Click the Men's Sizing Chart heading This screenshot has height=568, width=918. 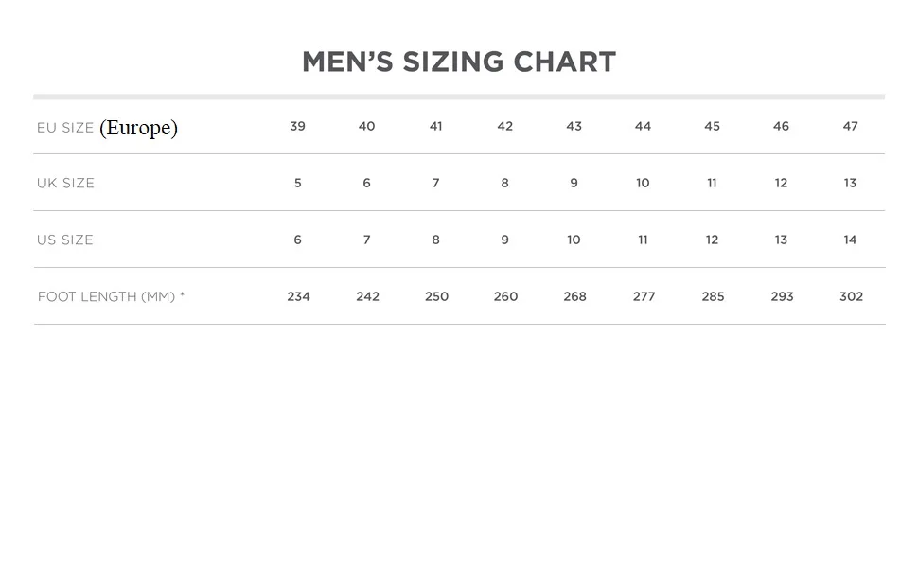(459, 62)
